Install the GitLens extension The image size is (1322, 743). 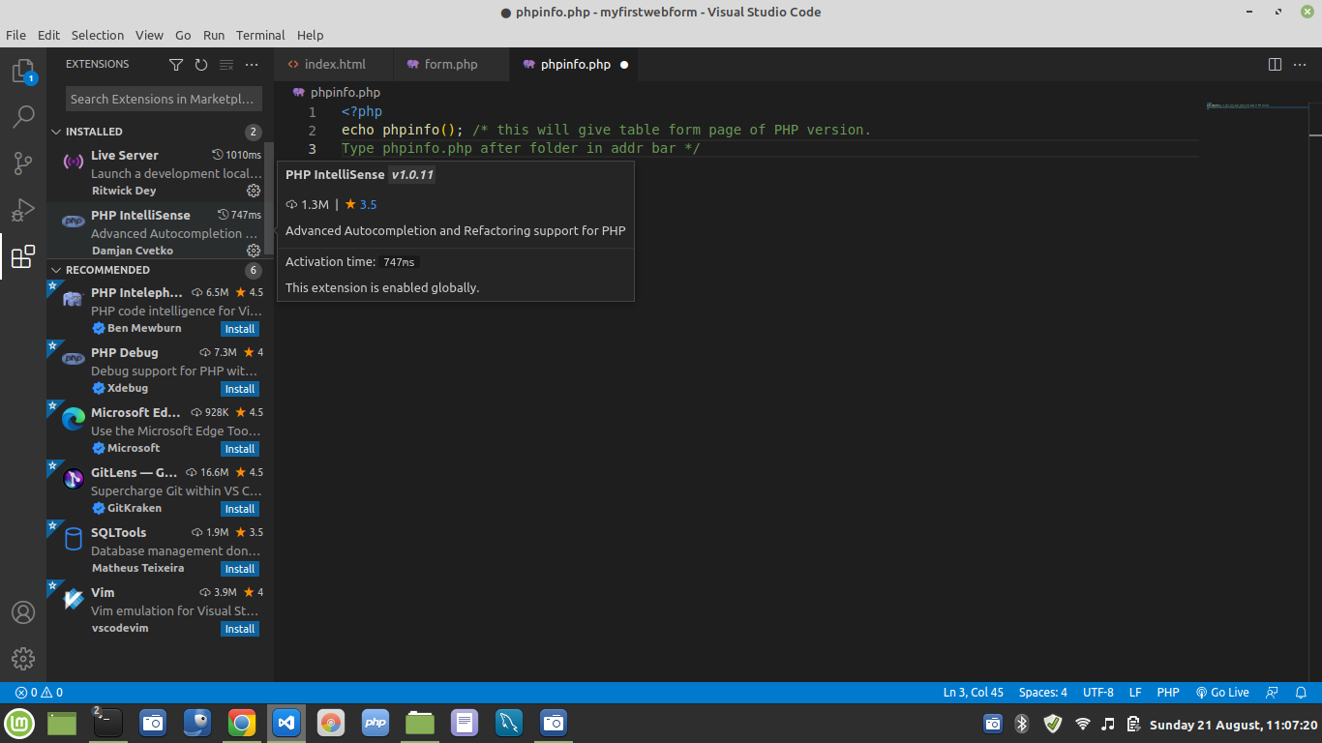[239, 509]
